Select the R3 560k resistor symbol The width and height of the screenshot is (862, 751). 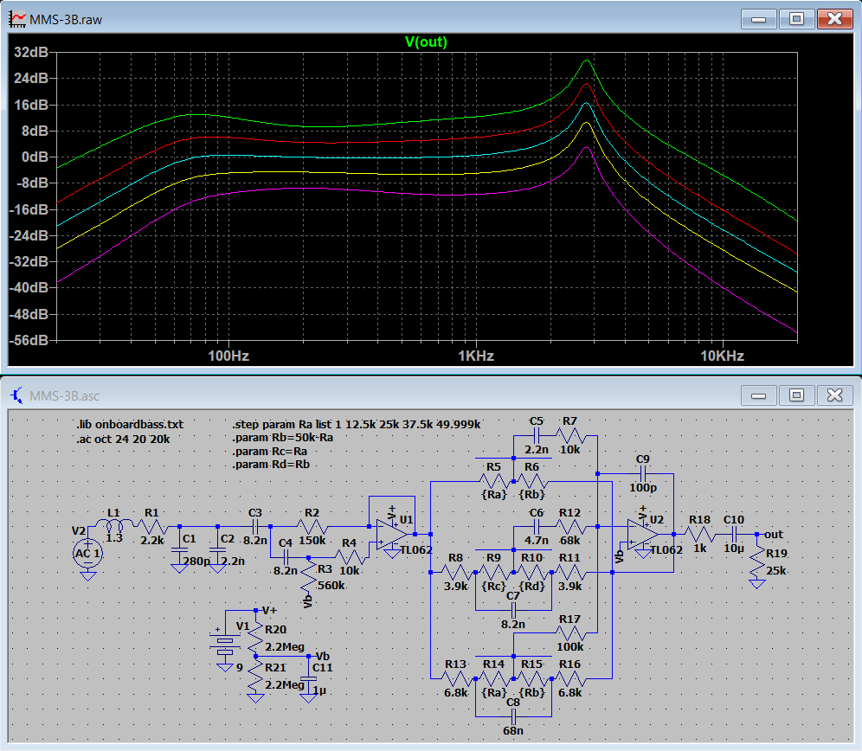(308, 575)
